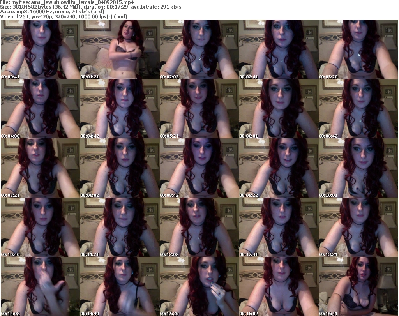Pick the preview frame at 00:09:22

coord(279,168)
